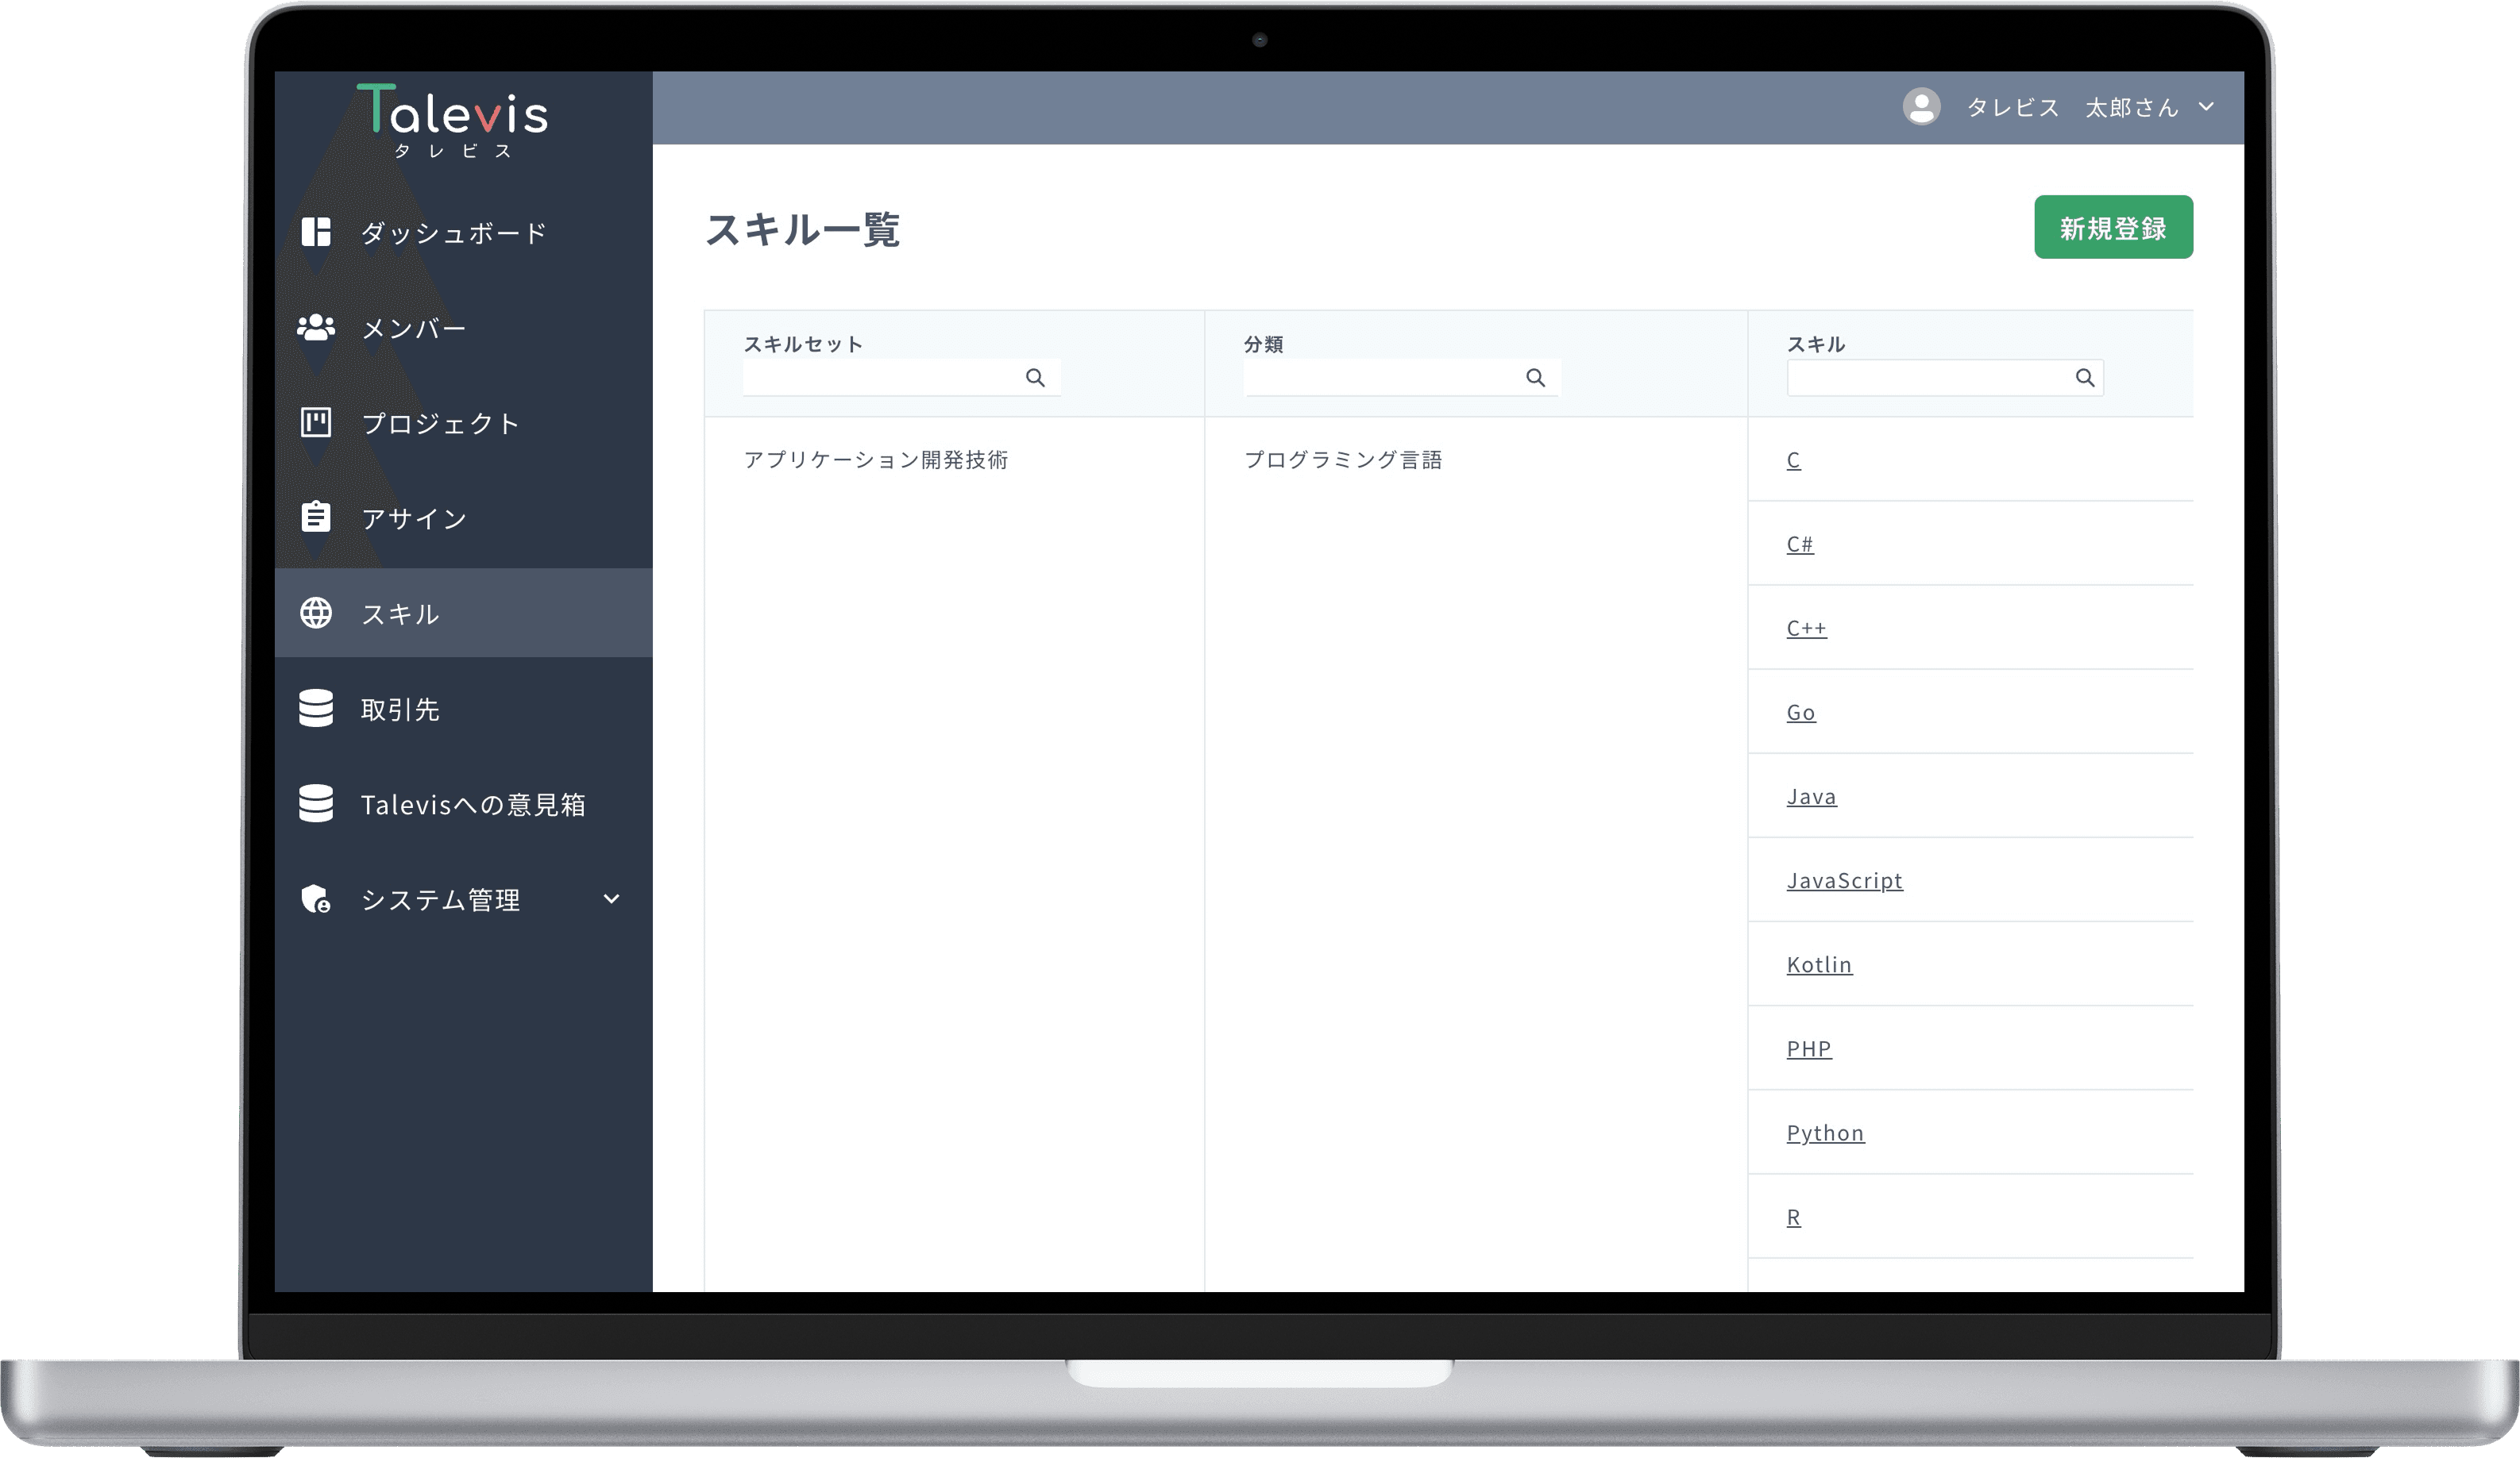Image resolution: width=2520 pixels, height=1458 pixels.
Task: Click the 取引先 database icon
Action: click(x=316, y=709)
